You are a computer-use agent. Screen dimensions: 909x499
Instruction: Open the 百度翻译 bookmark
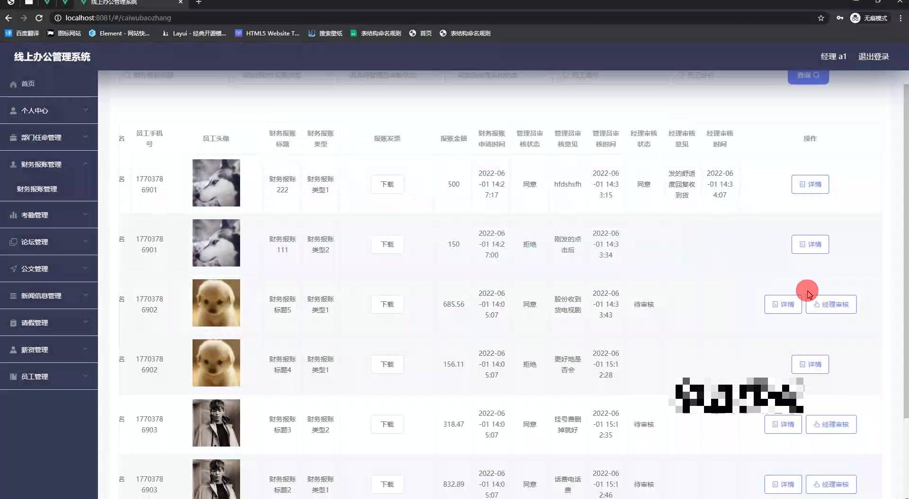tap(22, 33)
